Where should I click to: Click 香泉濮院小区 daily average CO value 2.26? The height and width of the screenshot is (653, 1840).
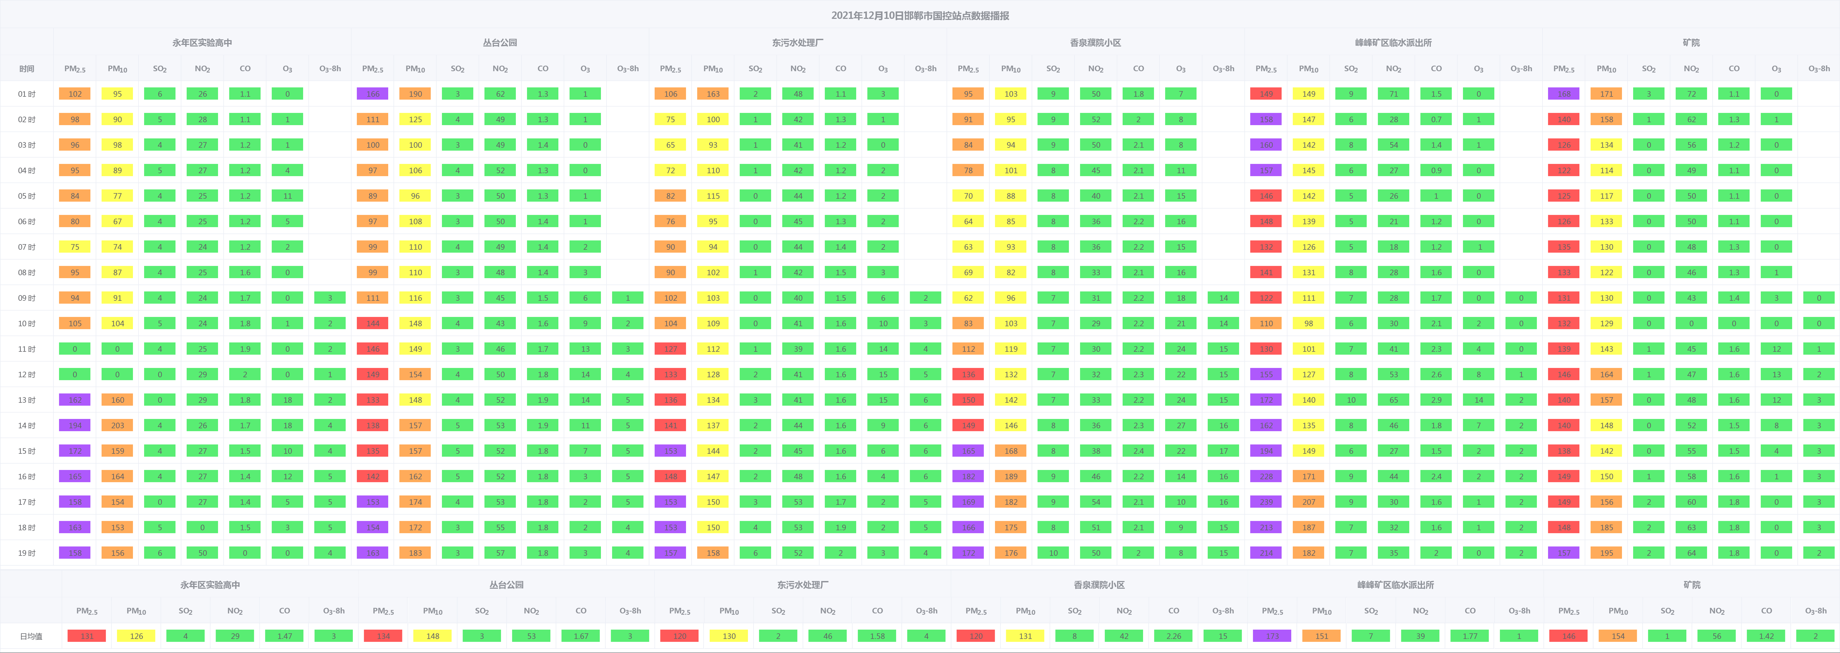tap(1174, 636)
